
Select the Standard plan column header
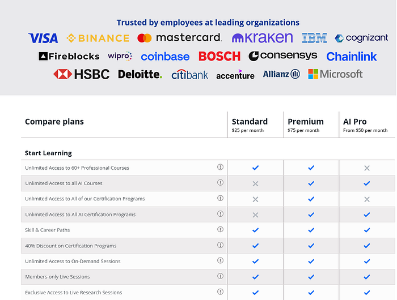[x=250, y=122]
